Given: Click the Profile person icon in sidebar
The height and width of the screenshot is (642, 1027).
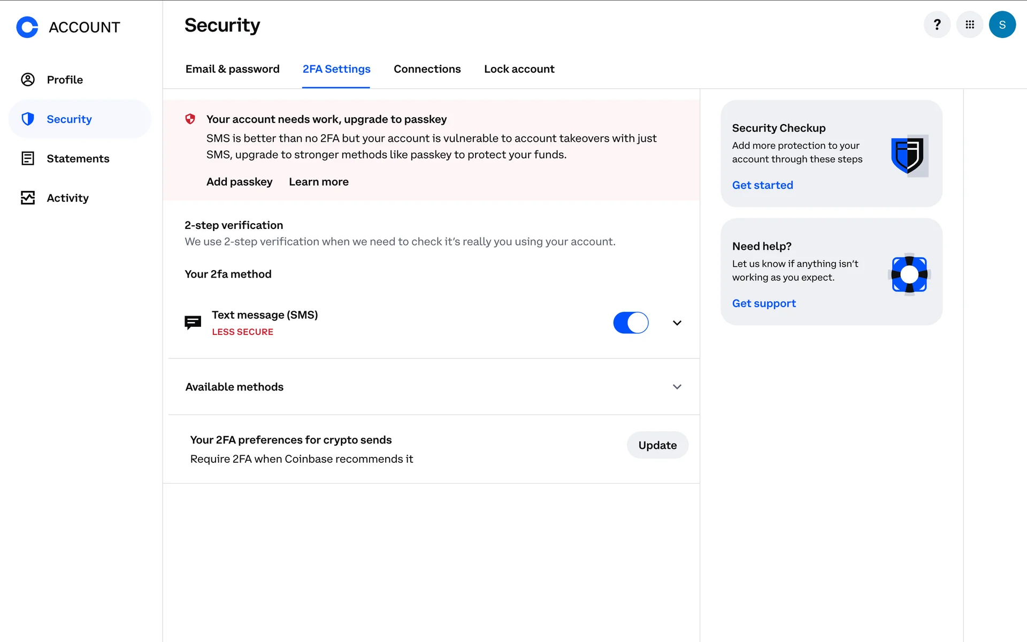Looking at the screenshot, I should pos(28,80).
